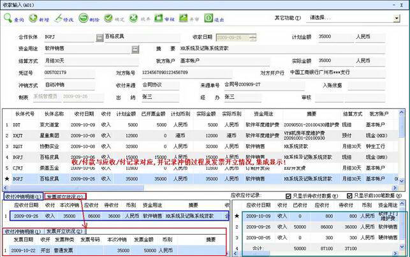
Task: Select row 2 星皇集团 in main grid
Action: click(x=200, y=136)
